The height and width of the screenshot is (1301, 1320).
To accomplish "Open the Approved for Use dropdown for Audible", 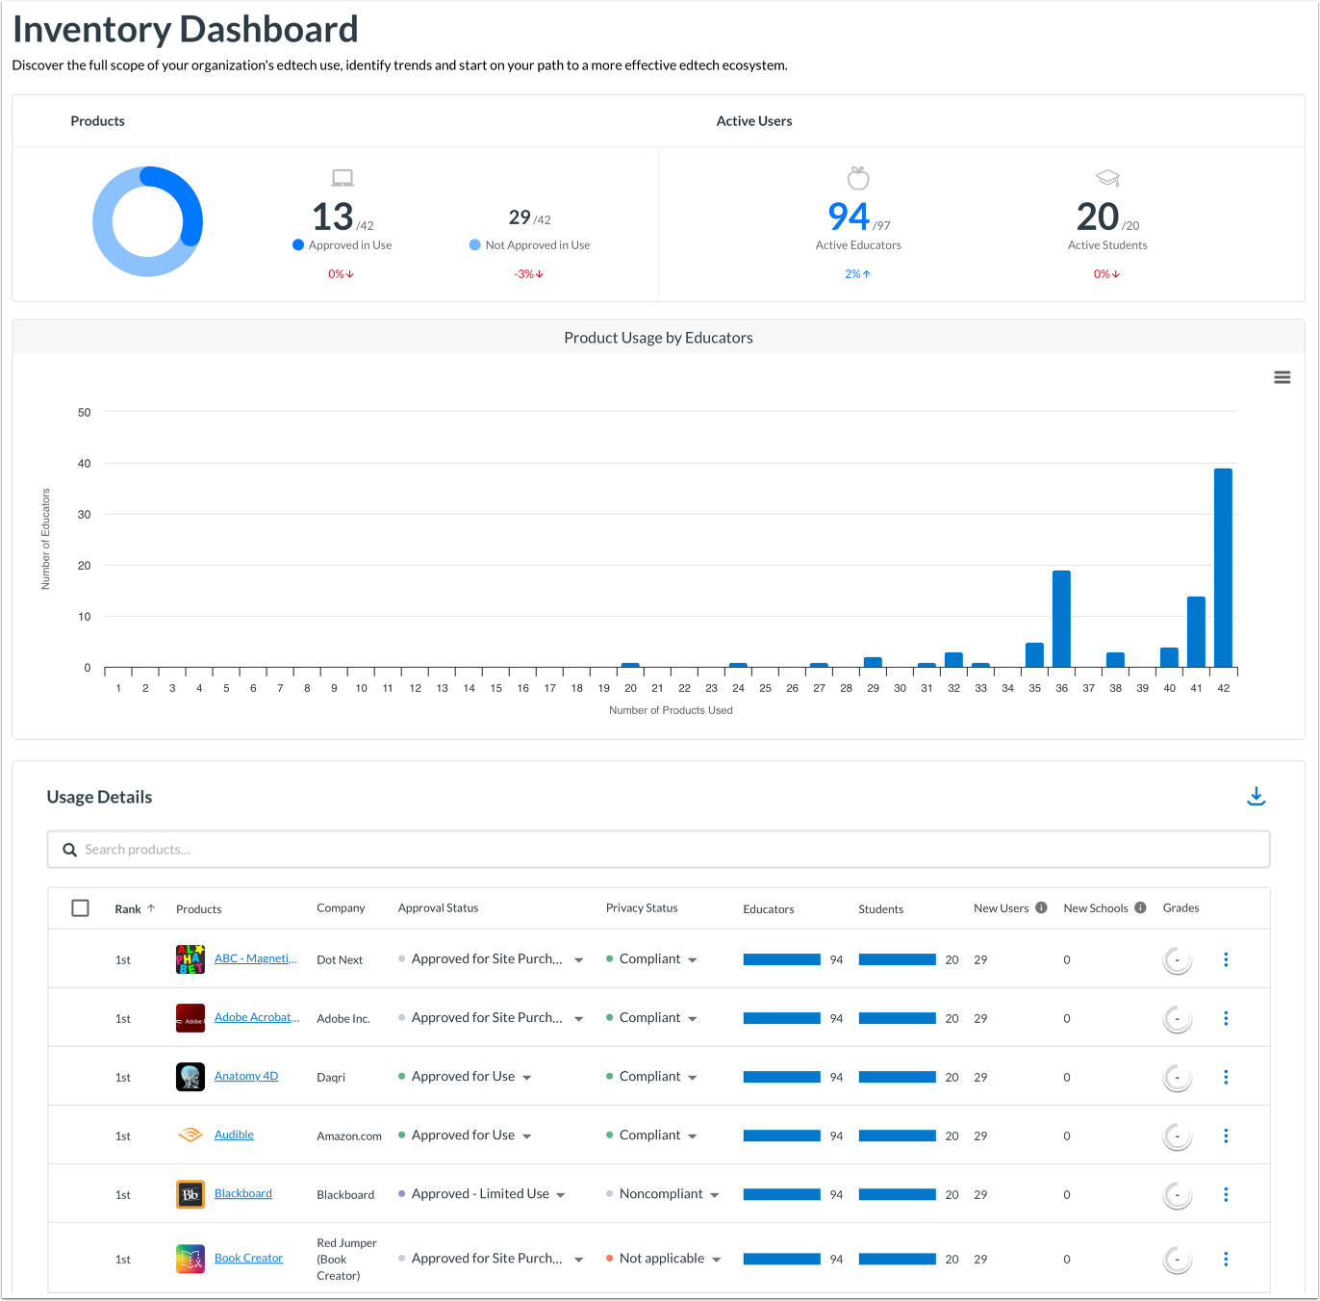I will [527, 1135].
